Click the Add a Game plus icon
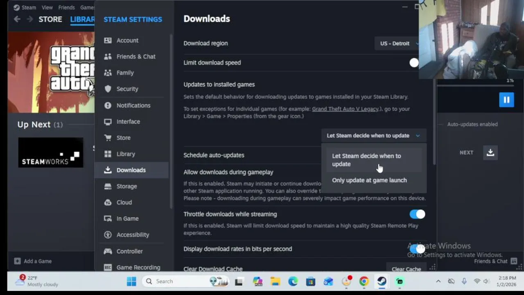 coord(17,261)
